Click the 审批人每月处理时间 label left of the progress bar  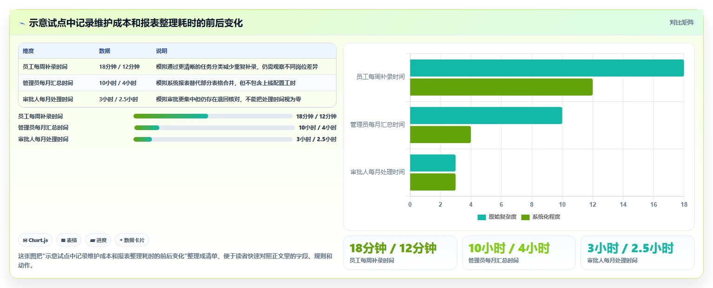pyautogui.click(x=43, y=139)
